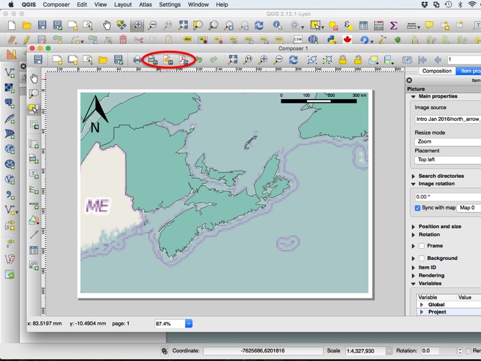The image size is (481, 361).
Task: Export composition as image
Action: tap(152, 59)
